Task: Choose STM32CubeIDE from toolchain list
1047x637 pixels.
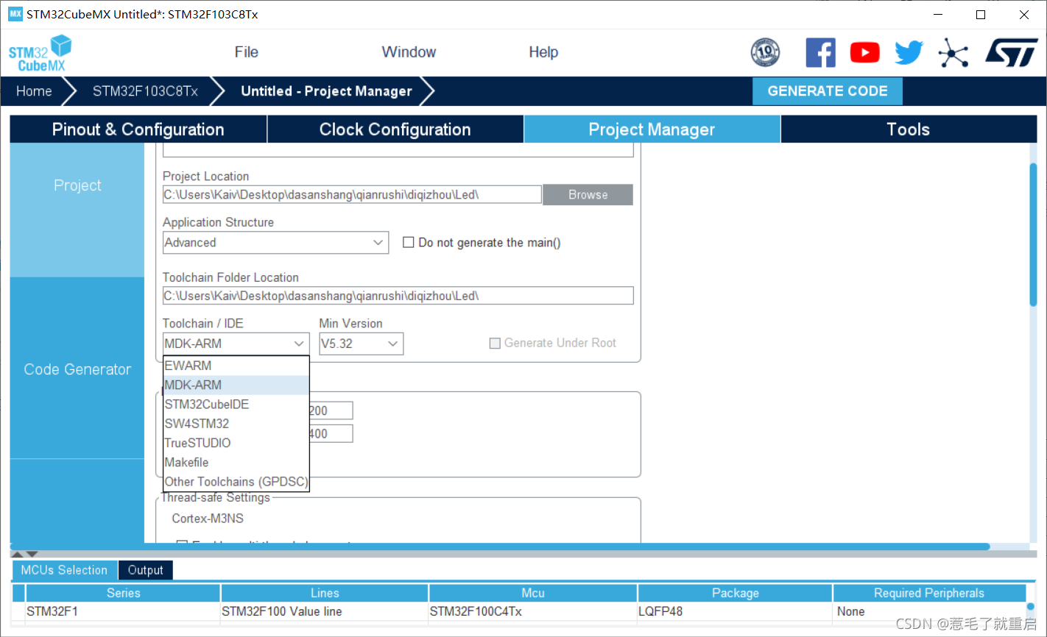Action: pyautogui.click(x=236, y=405)
